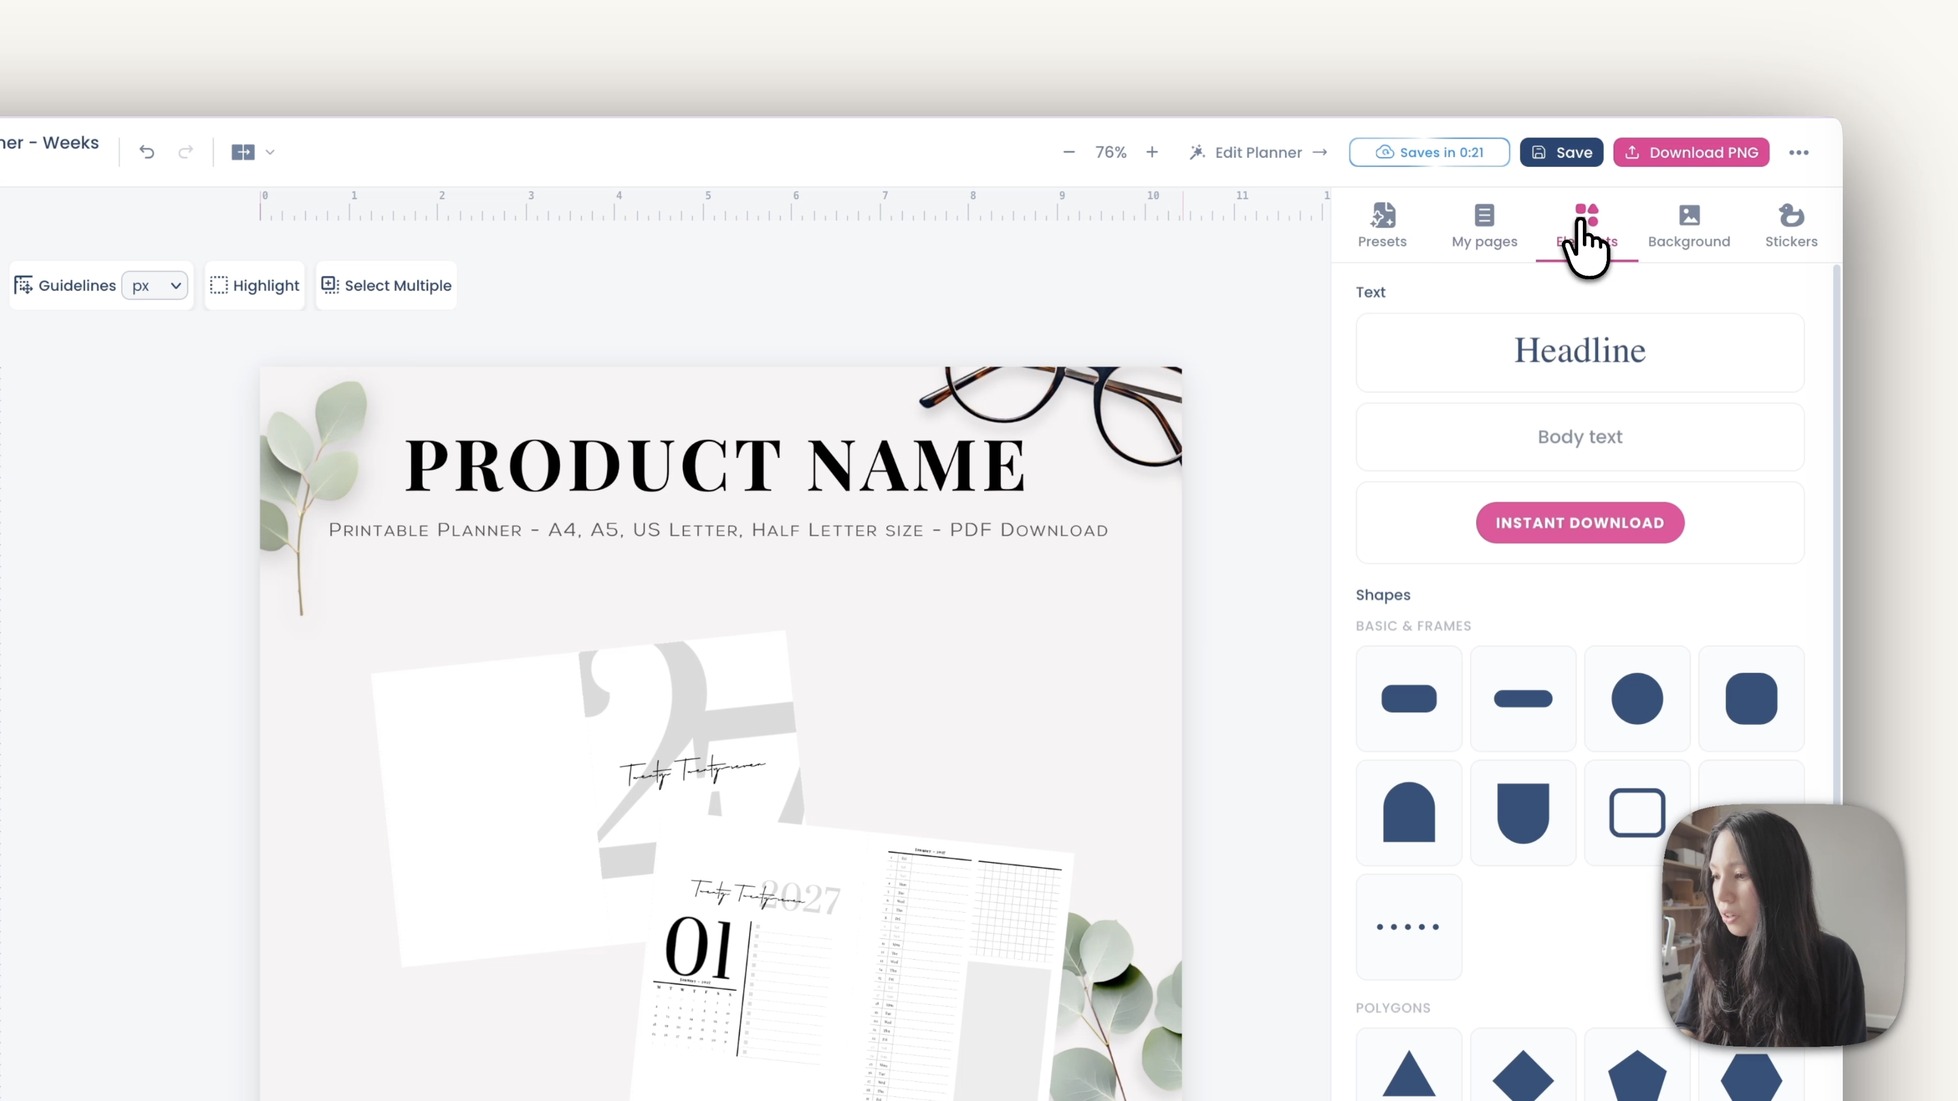Undo the last action
This screenshot has height=1101, width=1958.
pyautogui.click(x=146, y=152)
